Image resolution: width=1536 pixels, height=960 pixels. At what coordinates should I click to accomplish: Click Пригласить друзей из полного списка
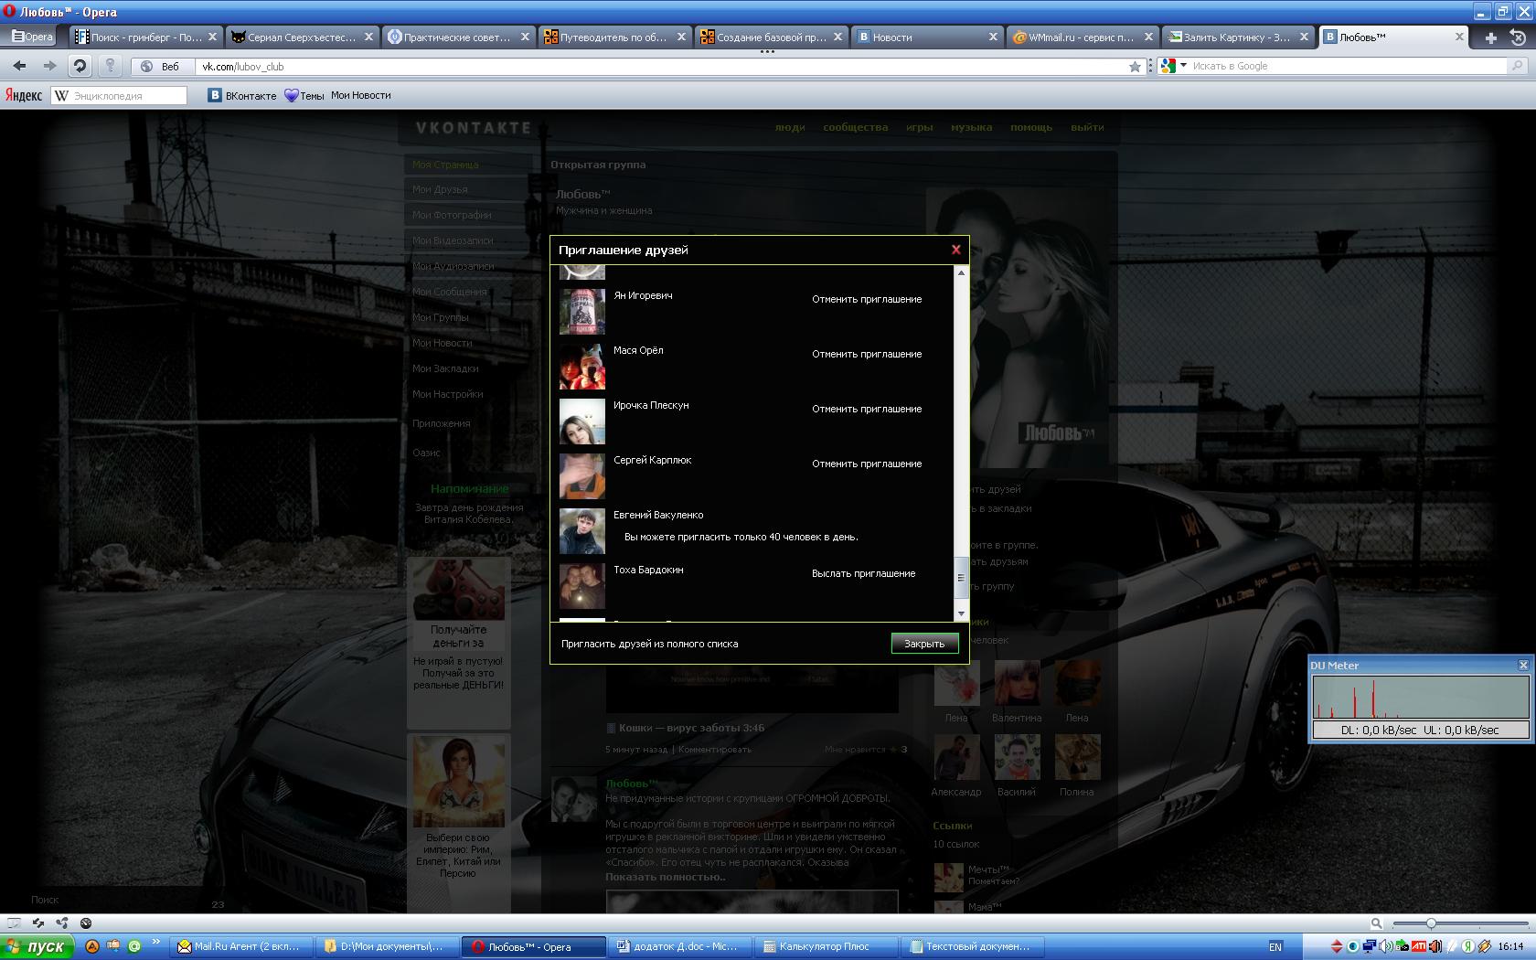[x=649, y=644]
